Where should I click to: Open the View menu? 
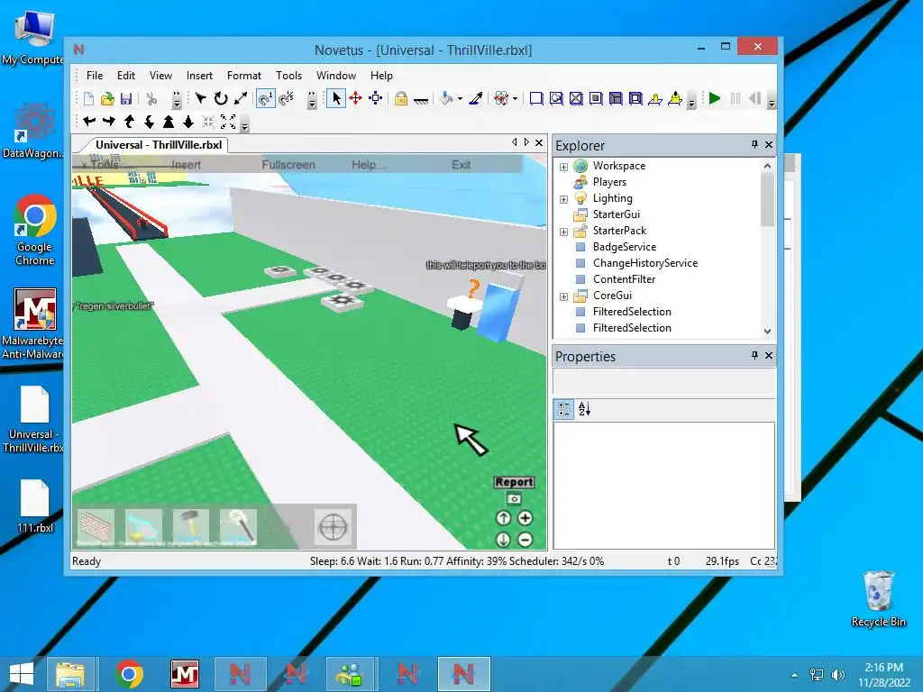coord(160,76)
